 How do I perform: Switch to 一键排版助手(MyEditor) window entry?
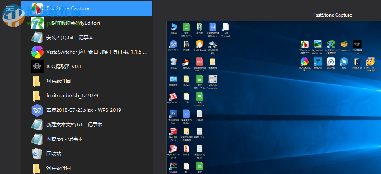86,23
